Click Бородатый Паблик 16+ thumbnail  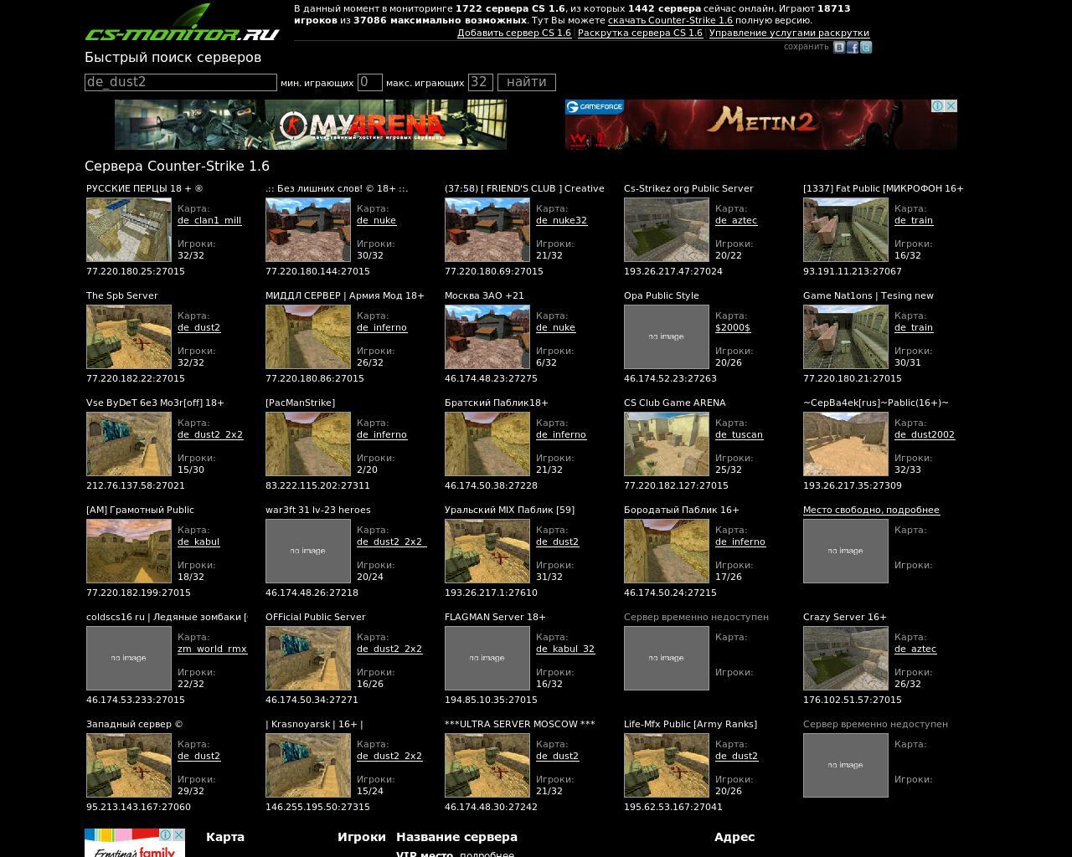[x=667, y=551]
